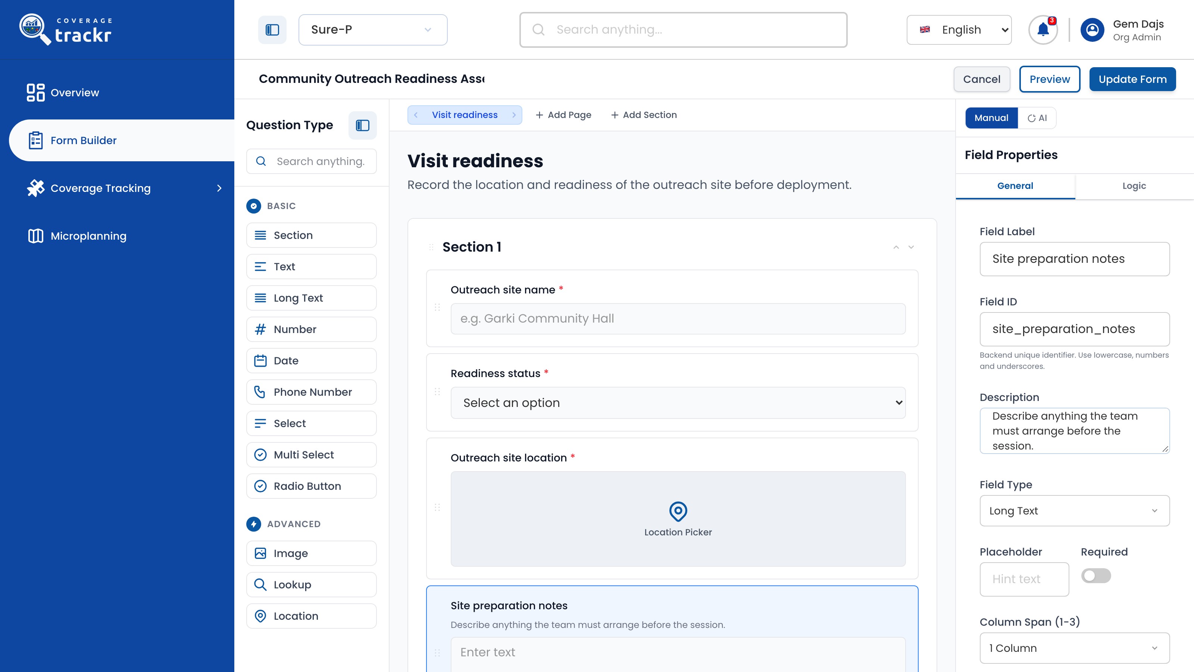Add a Date question type
Image resolution: width=1194 pixels, height=672 pixels.
point(312,361)
